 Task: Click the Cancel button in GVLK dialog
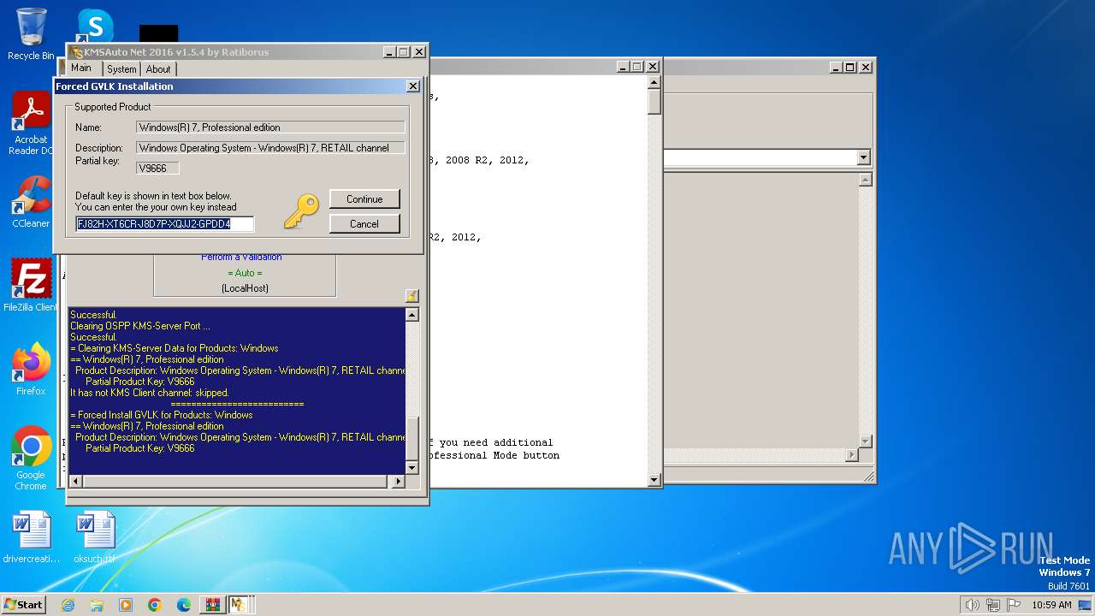(x=364, y=224)
